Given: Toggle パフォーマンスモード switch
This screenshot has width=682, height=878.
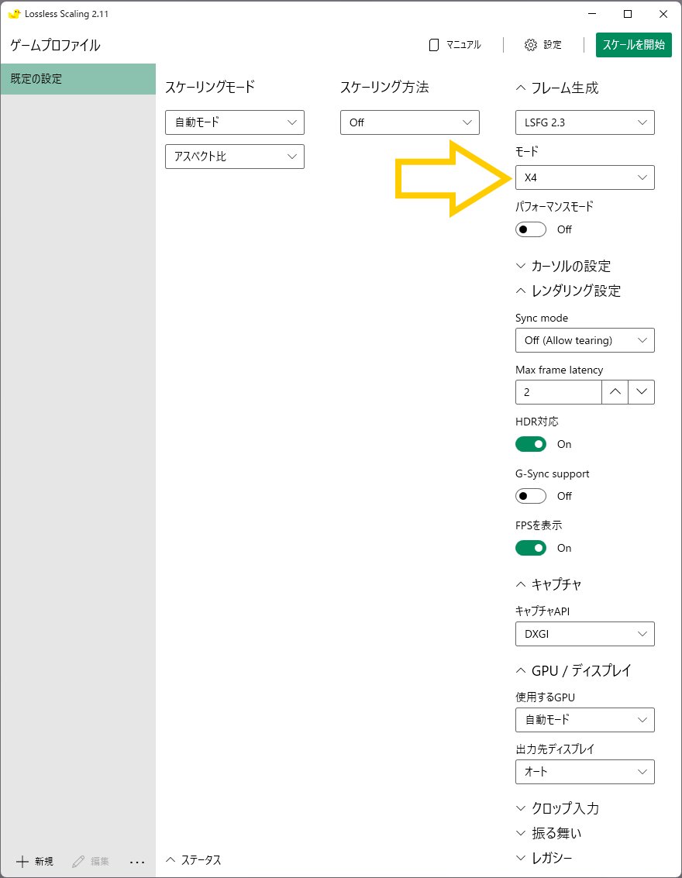Looking at the screenshot, I should point(530,229).
